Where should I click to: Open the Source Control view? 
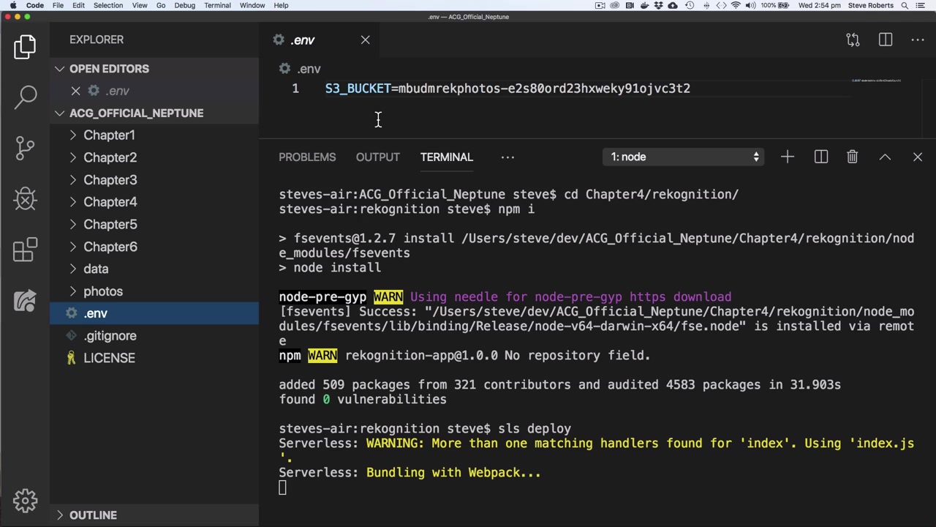[26, 147]
